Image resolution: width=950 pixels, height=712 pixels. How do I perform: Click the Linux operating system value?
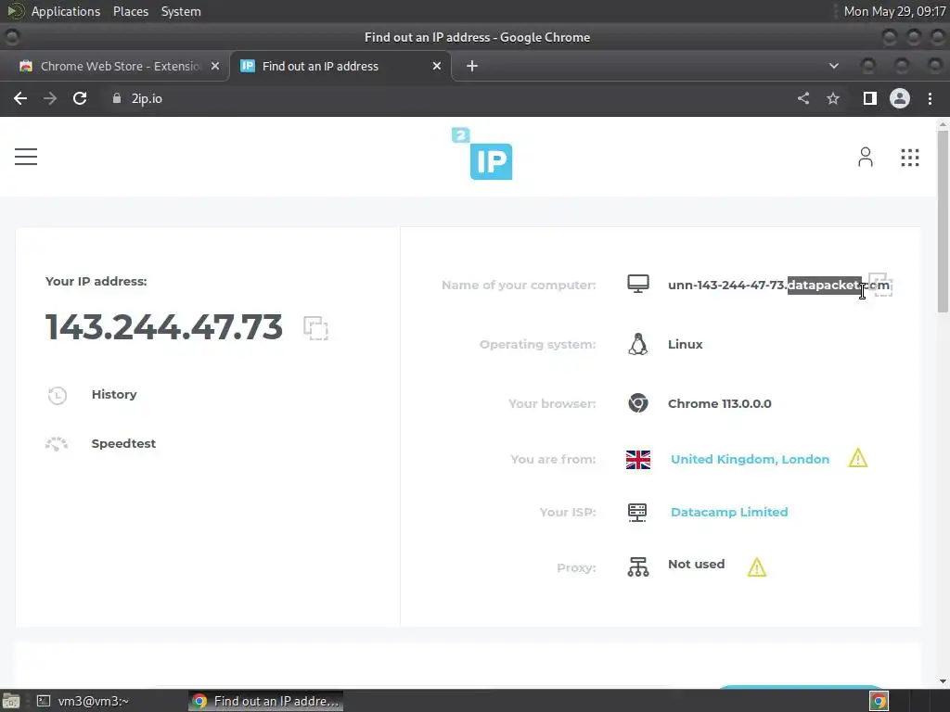[686, 344]
